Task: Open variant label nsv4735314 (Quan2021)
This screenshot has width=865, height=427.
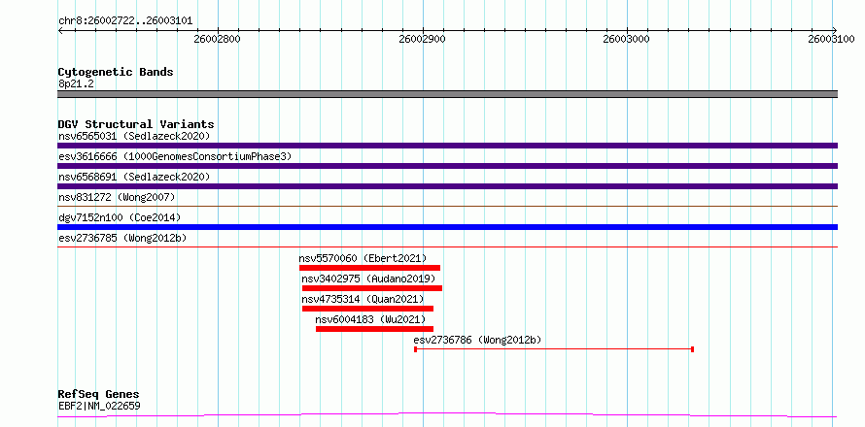Action: 363,299
